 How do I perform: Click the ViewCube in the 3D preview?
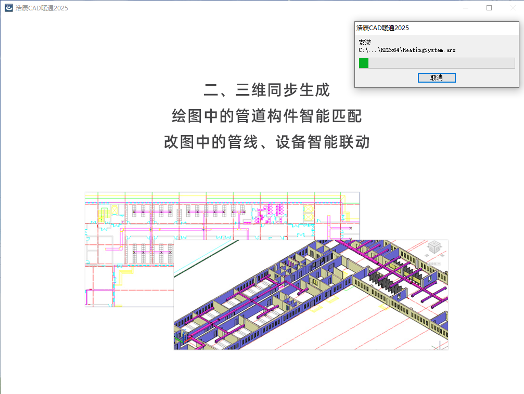pyautogui.click(x=434, y=247)
